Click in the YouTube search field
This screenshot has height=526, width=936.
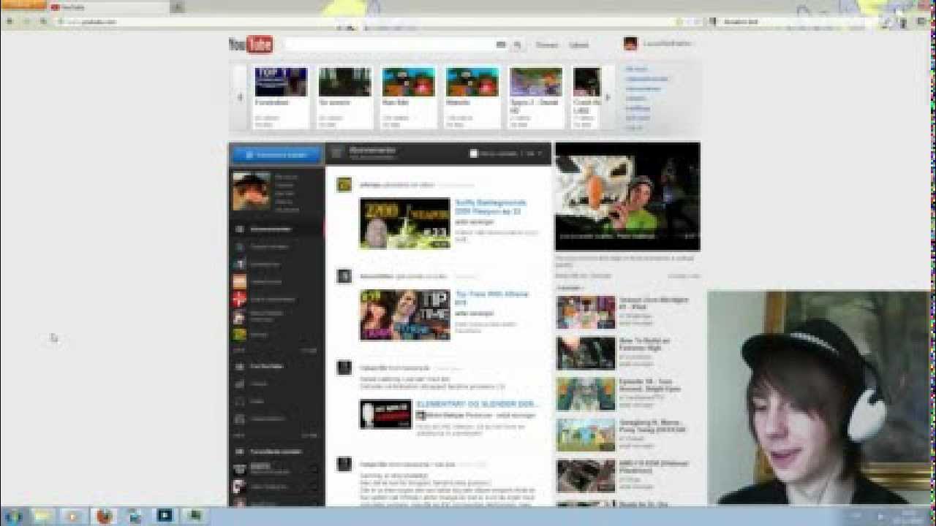point(388,45)
